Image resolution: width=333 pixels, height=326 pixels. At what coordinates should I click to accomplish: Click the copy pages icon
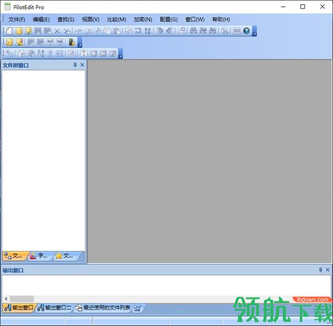(x=107, y=31)
